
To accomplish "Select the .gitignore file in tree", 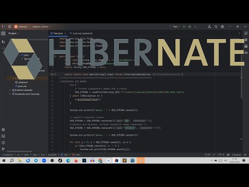I will 21,83.
